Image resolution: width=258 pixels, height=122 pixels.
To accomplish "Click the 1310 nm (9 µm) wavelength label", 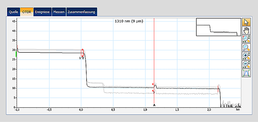I will 129,21.
